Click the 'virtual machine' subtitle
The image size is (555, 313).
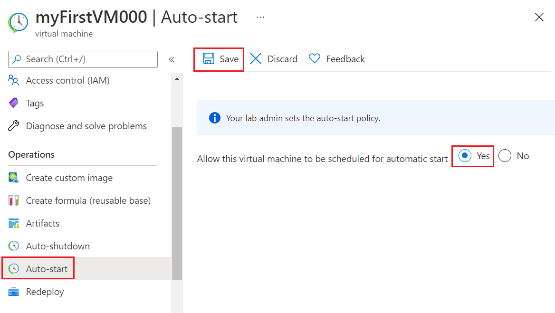64,34
